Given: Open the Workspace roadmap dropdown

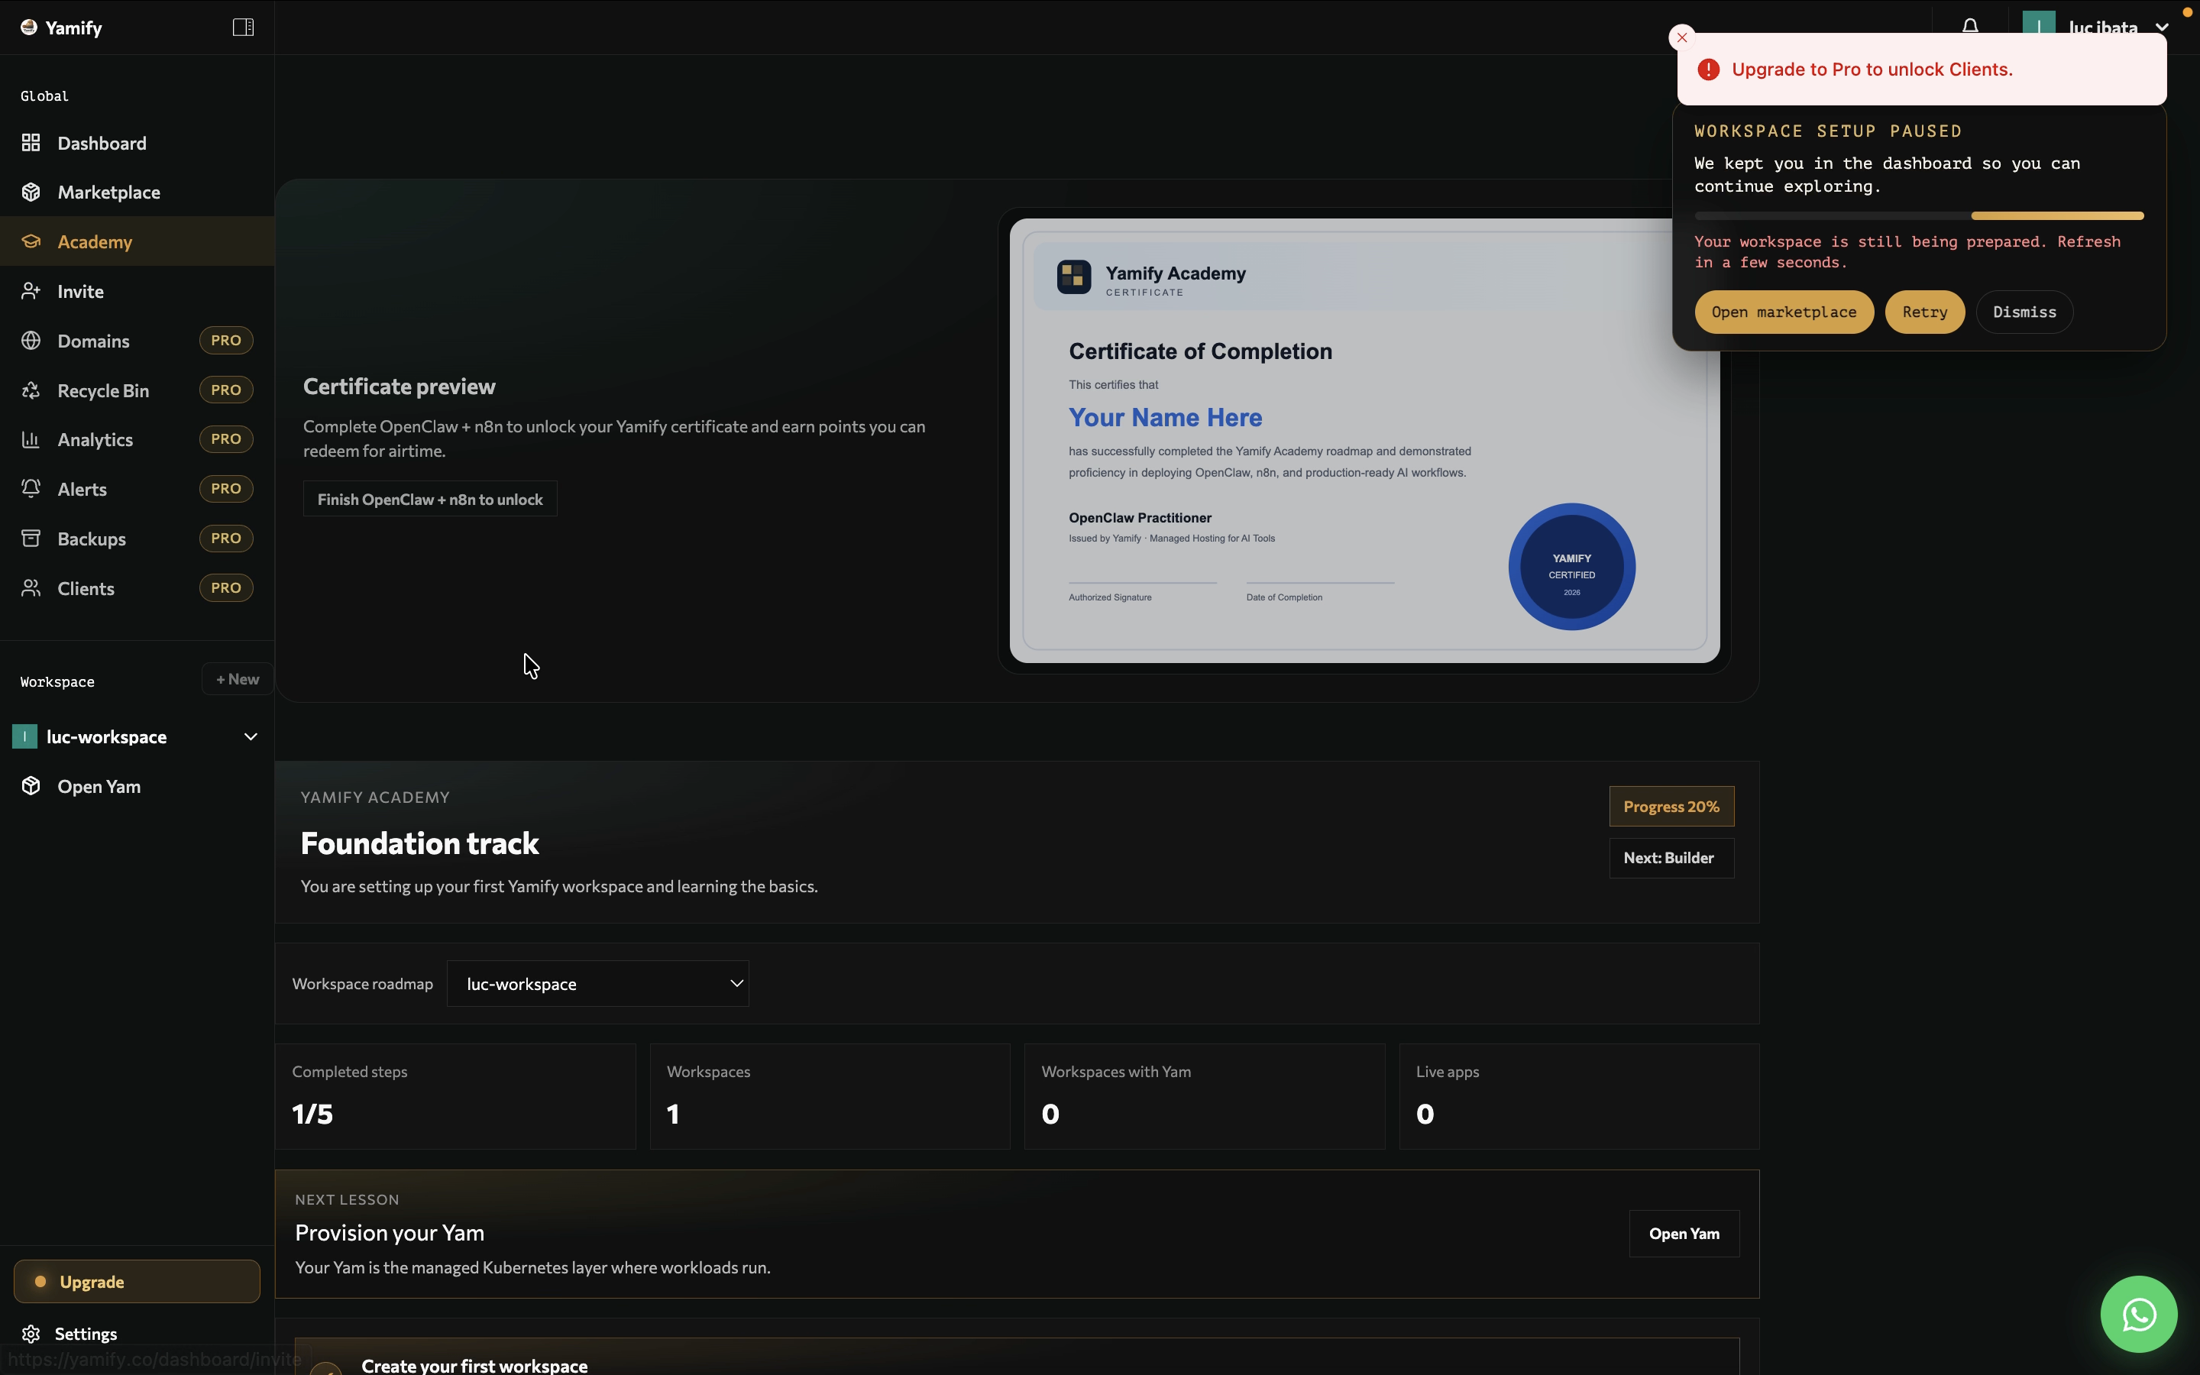Looking at the screenshot, I should (x=597, y=984).
